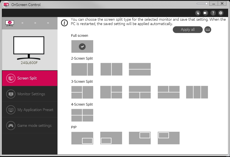Select the Full screen layout thumbnail

[x=82, y=47]
